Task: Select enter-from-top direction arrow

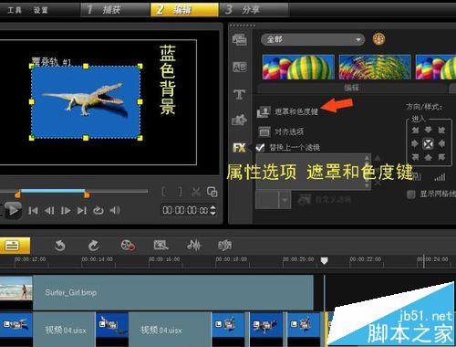Action: pyautogui.click(x=428, y=130)
